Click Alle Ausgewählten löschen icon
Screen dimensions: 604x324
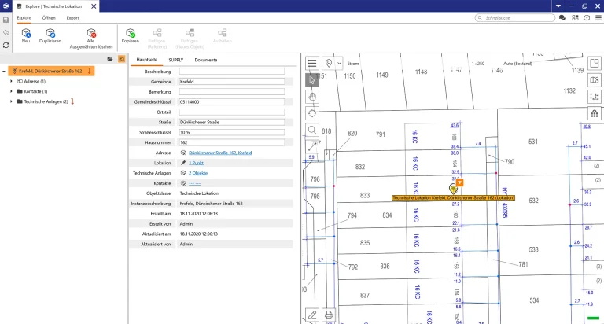90,34
